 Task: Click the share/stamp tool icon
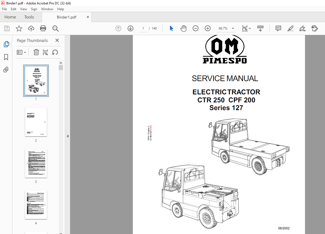click(315, 28)
